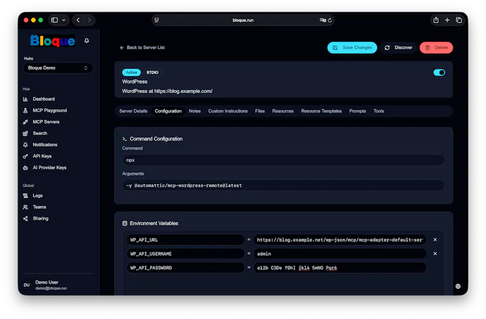Click the browser Share icon

[436, 20]
